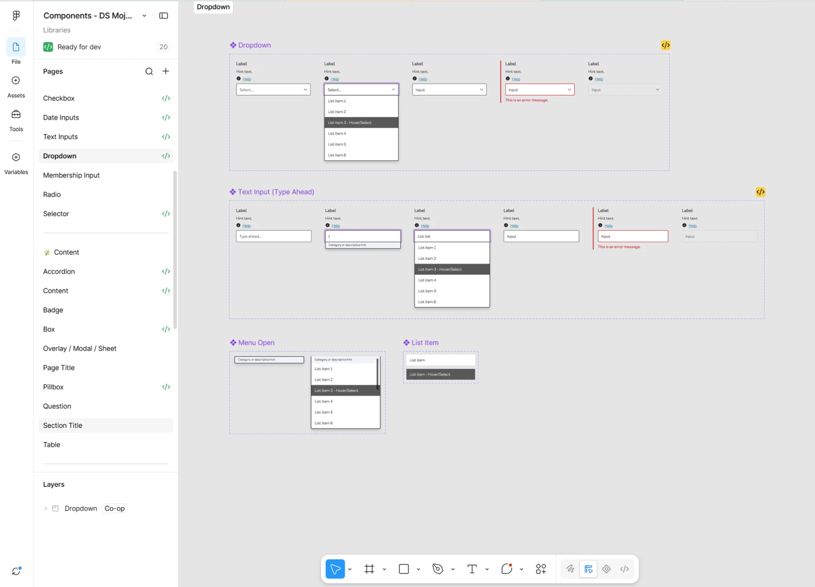Image resolution: width=815 pixels, height=587 pixels.
Task: Switch to Design mode in toolbar
Action: [588, 569]
